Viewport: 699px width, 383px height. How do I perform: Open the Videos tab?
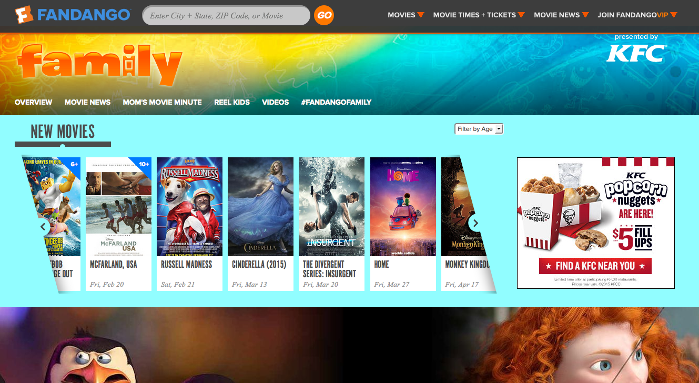click(x=275, y=102)
